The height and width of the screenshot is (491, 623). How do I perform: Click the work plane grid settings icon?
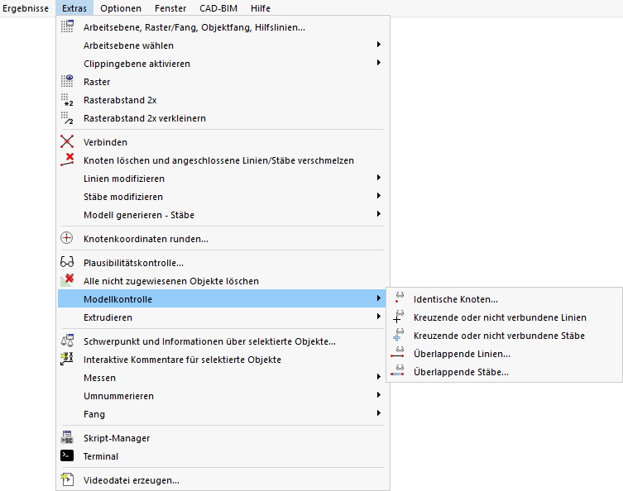tap(67, 27)
